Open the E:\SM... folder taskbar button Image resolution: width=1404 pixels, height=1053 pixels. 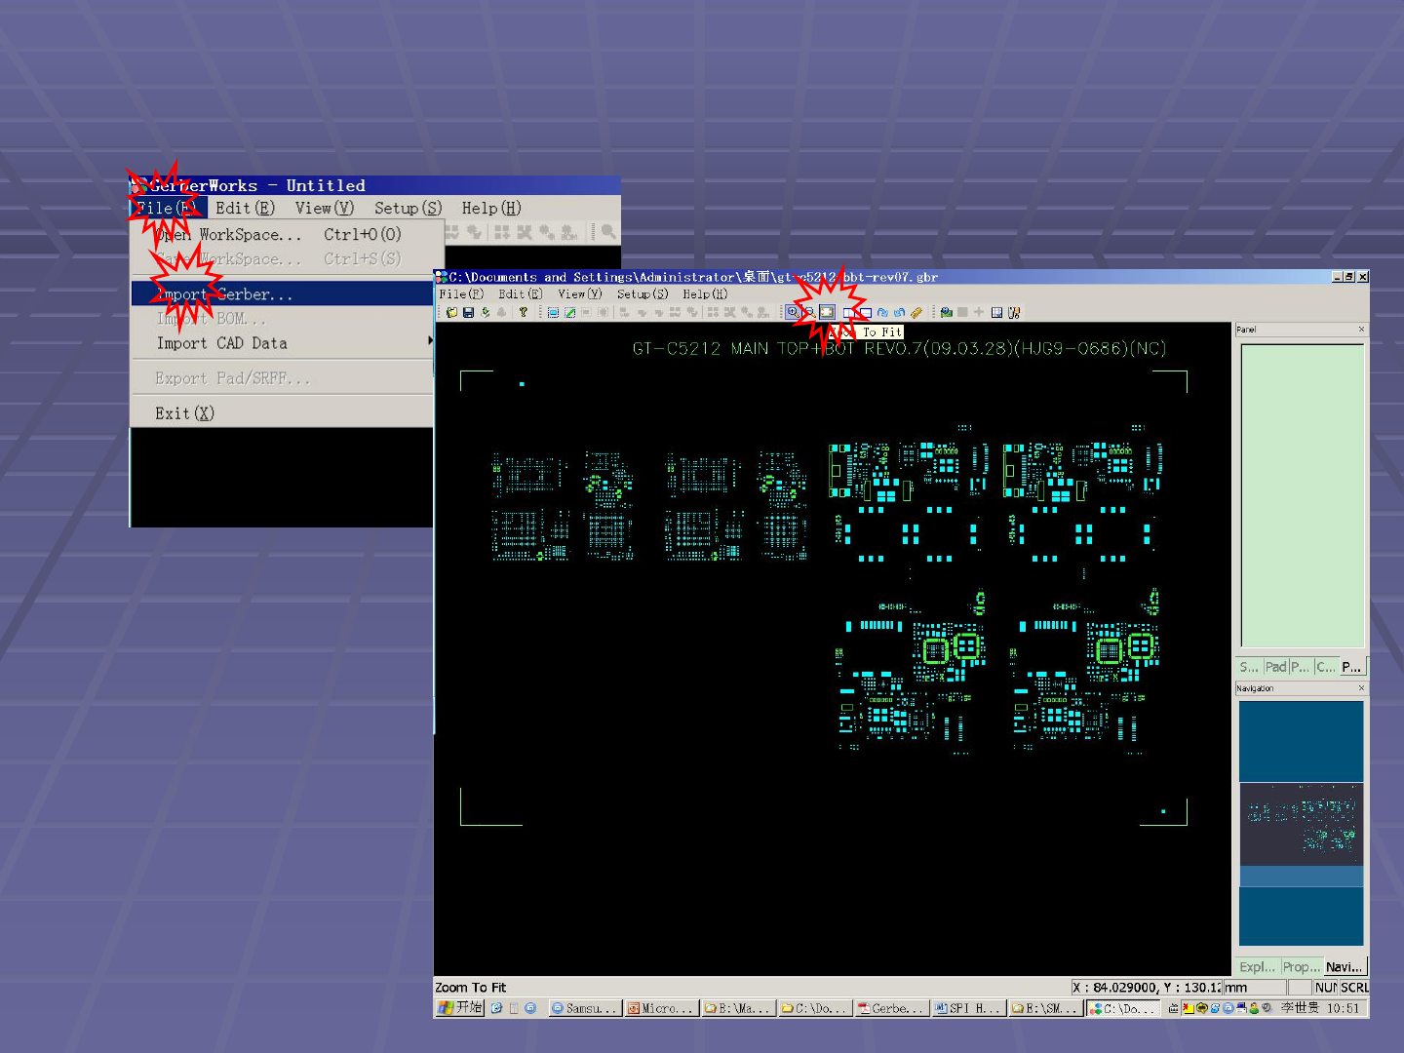point(1044,1008)
